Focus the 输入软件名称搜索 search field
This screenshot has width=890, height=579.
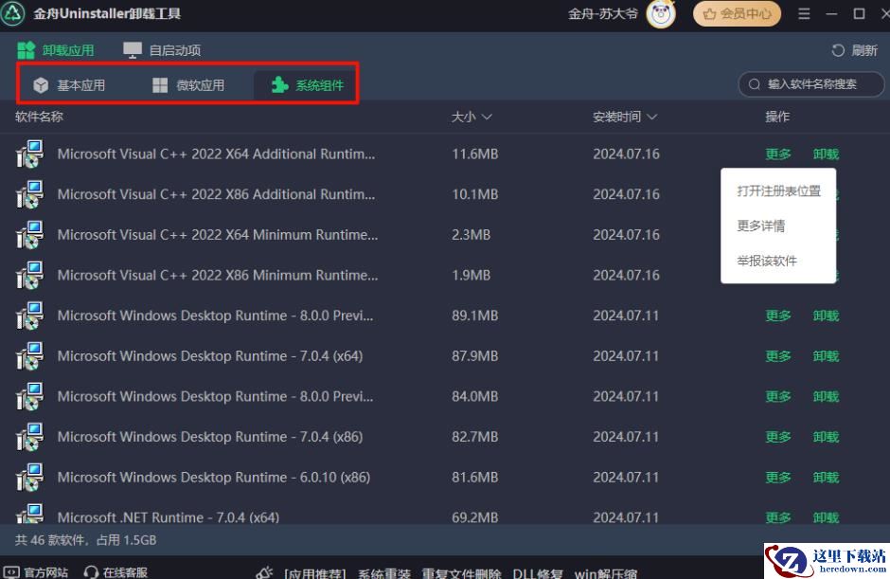point(811,84)
